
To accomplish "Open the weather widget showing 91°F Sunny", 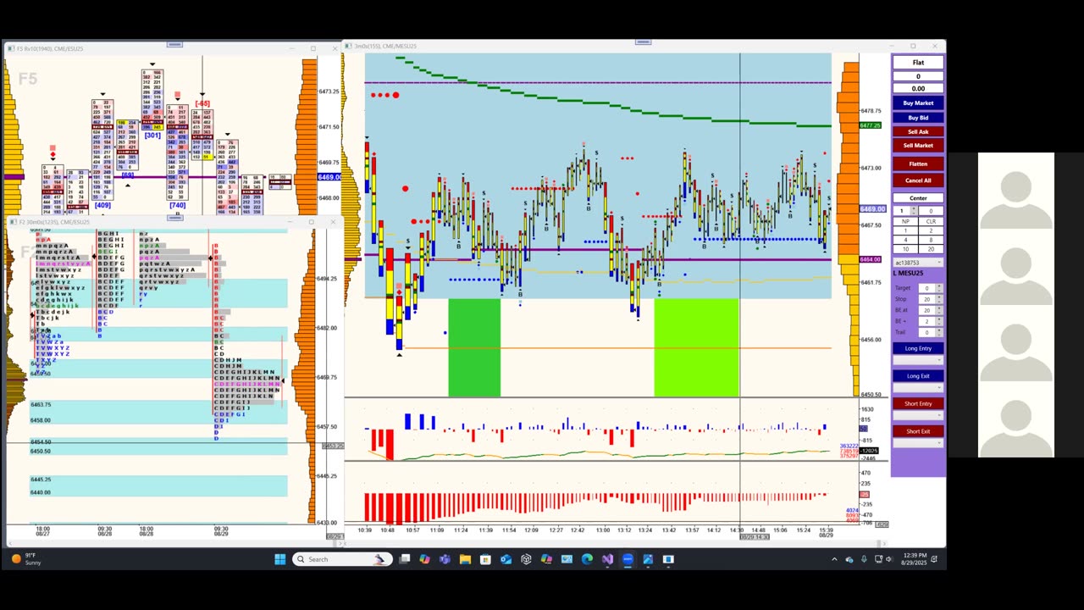I will [x=25, y=559].
